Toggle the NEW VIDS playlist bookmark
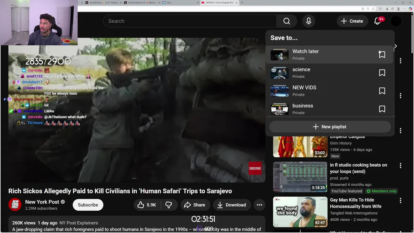Viewport: 414px width, 233px height. [382, 91]
